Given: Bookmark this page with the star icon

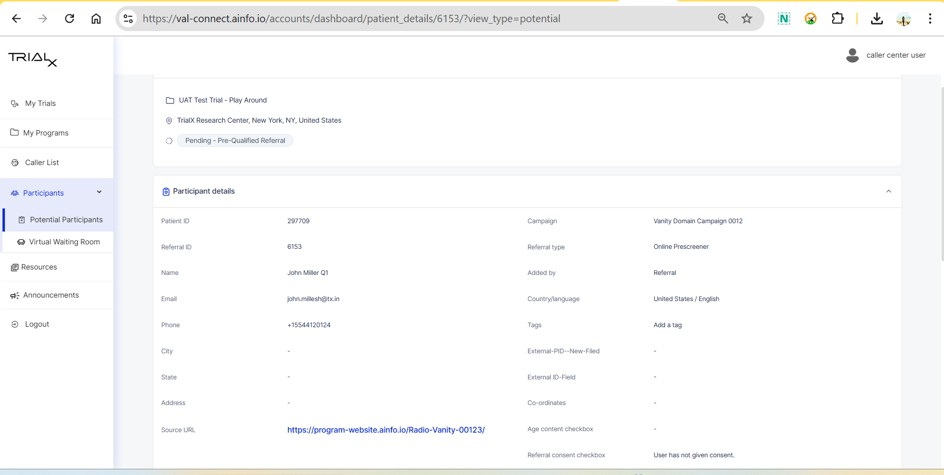Looking at the screenshot, I should [747, 19].
